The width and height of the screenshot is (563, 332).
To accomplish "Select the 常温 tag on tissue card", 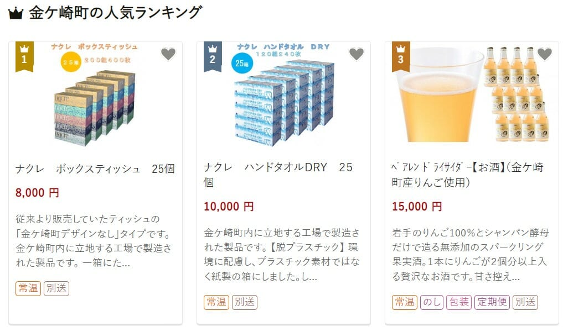I will [28, 288].
